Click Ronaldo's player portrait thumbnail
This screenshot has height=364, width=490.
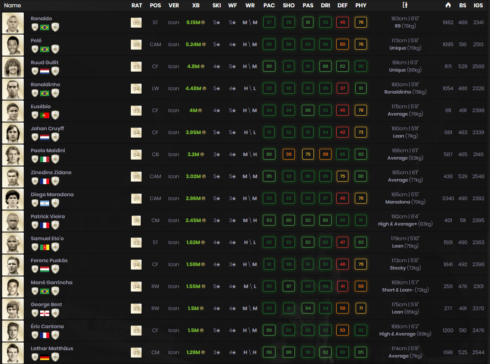13,23
